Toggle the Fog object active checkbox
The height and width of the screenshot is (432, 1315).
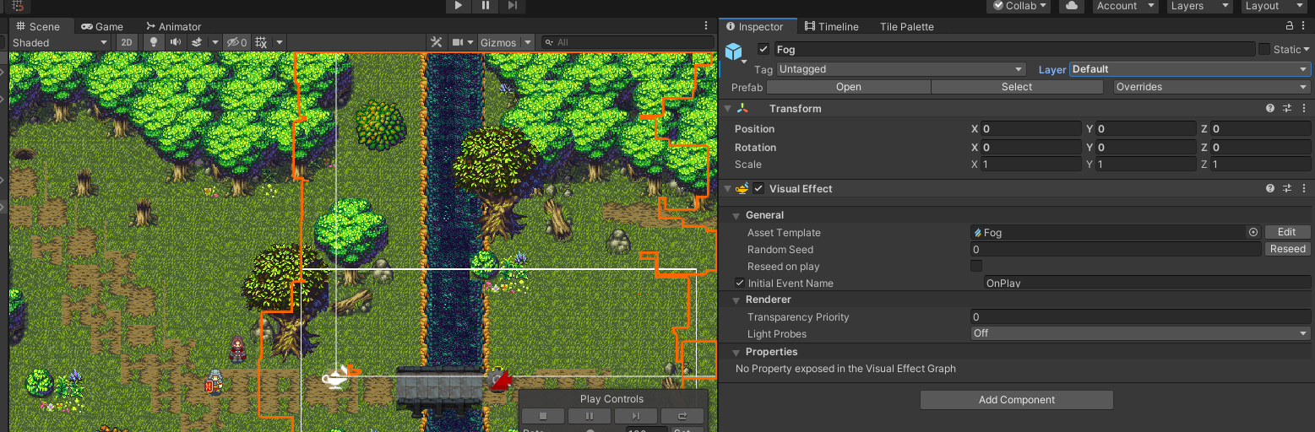tap(763, 49)
